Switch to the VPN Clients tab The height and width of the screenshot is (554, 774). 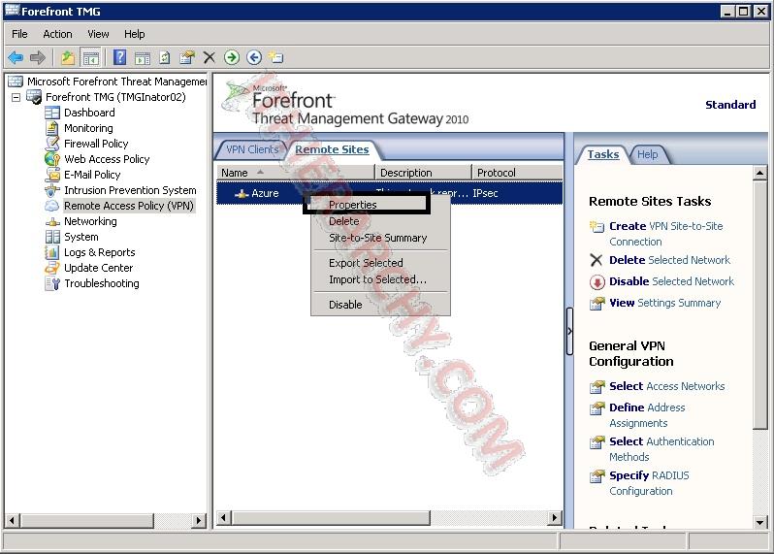[251, 149]
